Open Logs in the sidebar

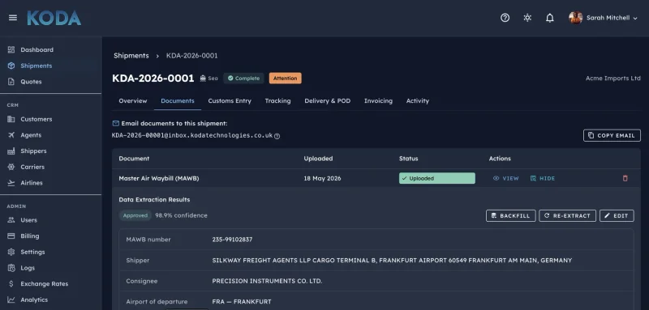28,268
